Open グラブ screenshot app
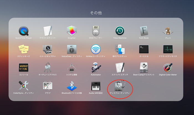 coord(48,86)
